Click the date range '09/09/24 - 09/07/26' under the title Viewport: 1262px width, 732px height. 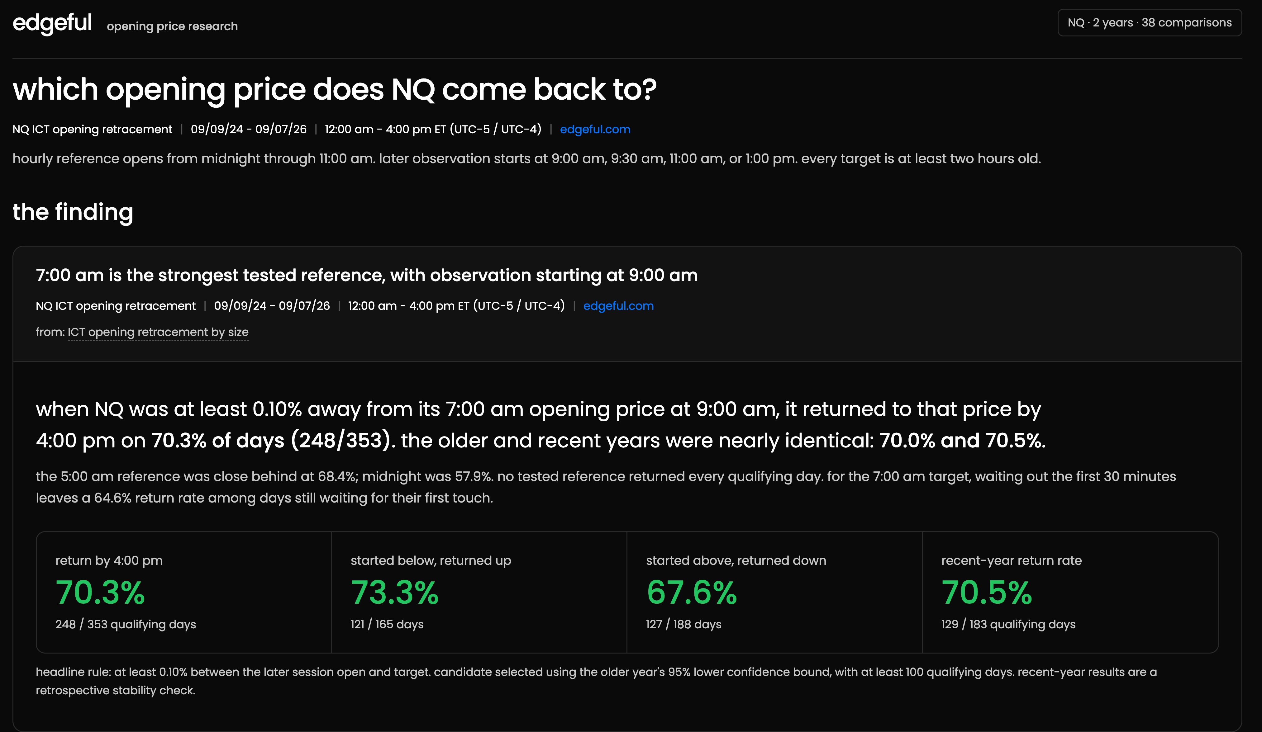coord(248,129)
